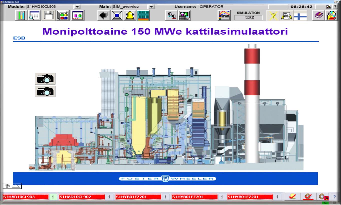341x205 pixels.
Task: Click the upper camera snapshot button
Action: (45, 79)
